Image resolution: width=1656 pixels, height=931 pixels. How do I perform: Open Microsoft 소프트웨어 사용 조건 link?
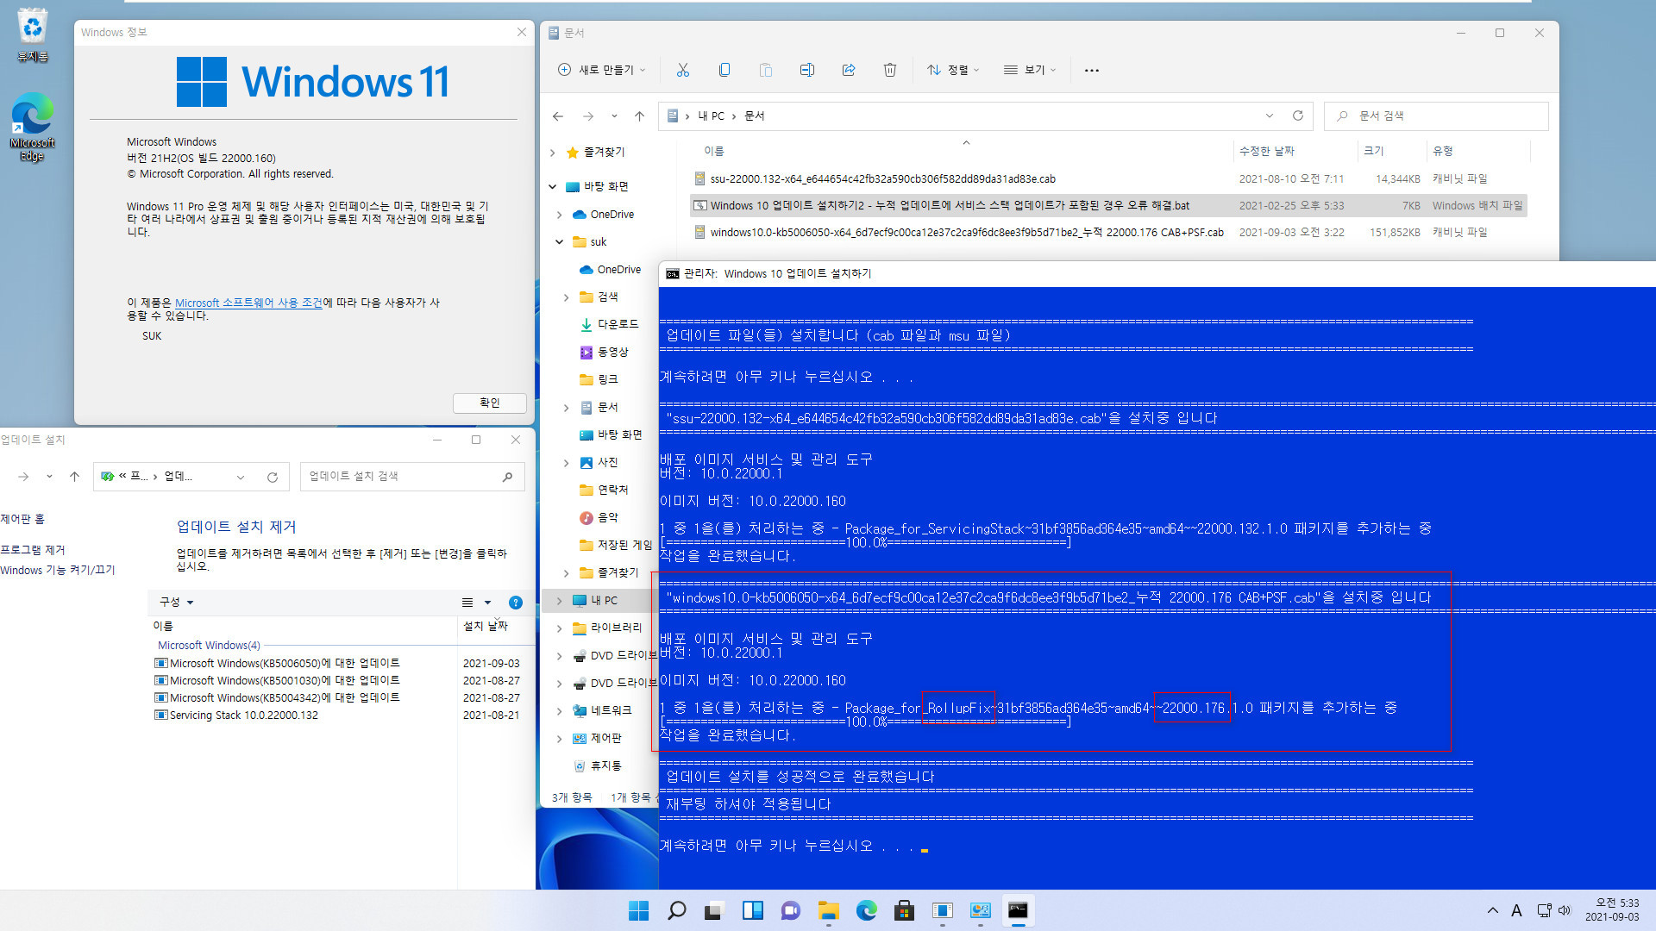point(248,303)
